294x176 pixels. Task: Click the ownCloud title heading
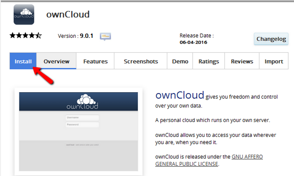[68, 14]
